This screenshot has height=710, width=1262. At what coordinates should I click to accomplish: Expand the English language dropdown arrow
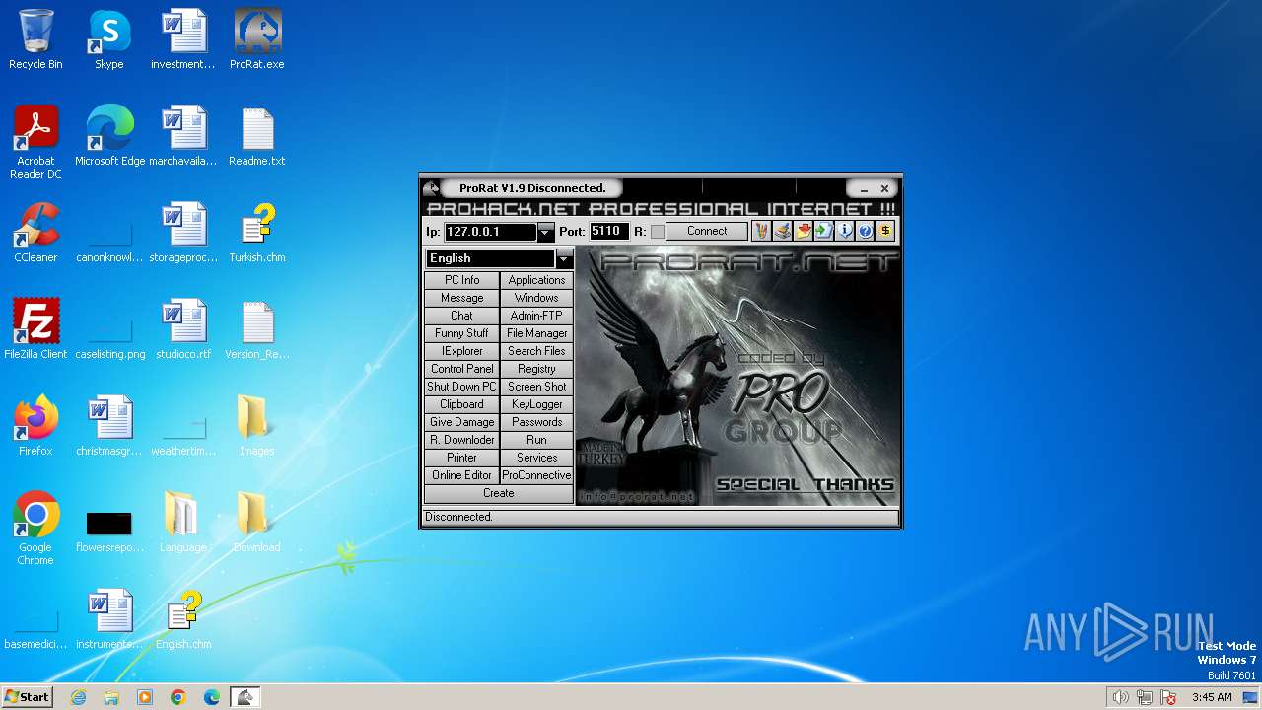click(564, 258)
